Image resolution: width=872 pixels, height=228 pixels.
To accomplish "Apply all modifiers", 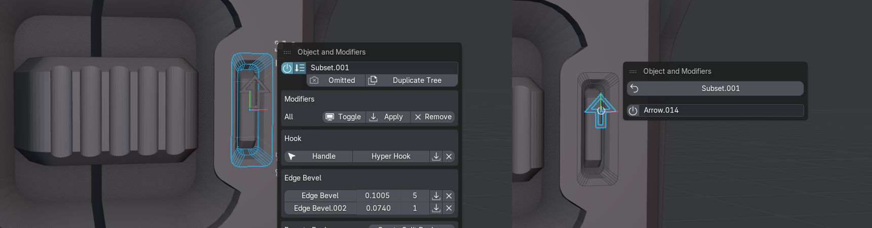I will [x=387, y=117].
